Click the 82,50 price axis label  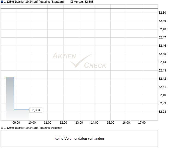tap(162, 13)
